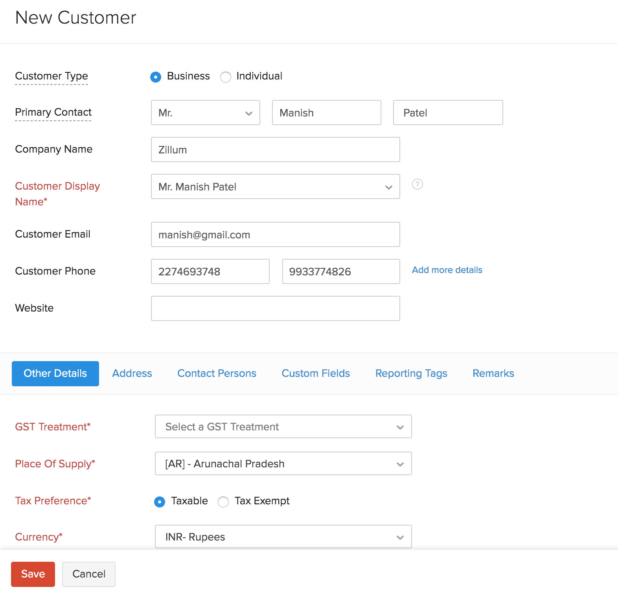
Task: Select the Business customer type
Action: [x=156, y=77]
